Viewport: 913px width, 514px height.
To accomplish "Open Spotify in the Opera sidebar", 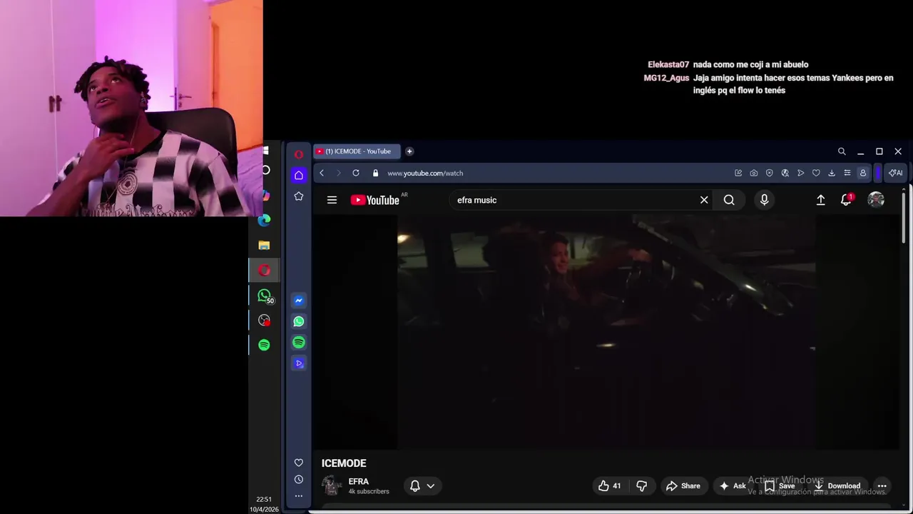I will [x=299, y=343].
